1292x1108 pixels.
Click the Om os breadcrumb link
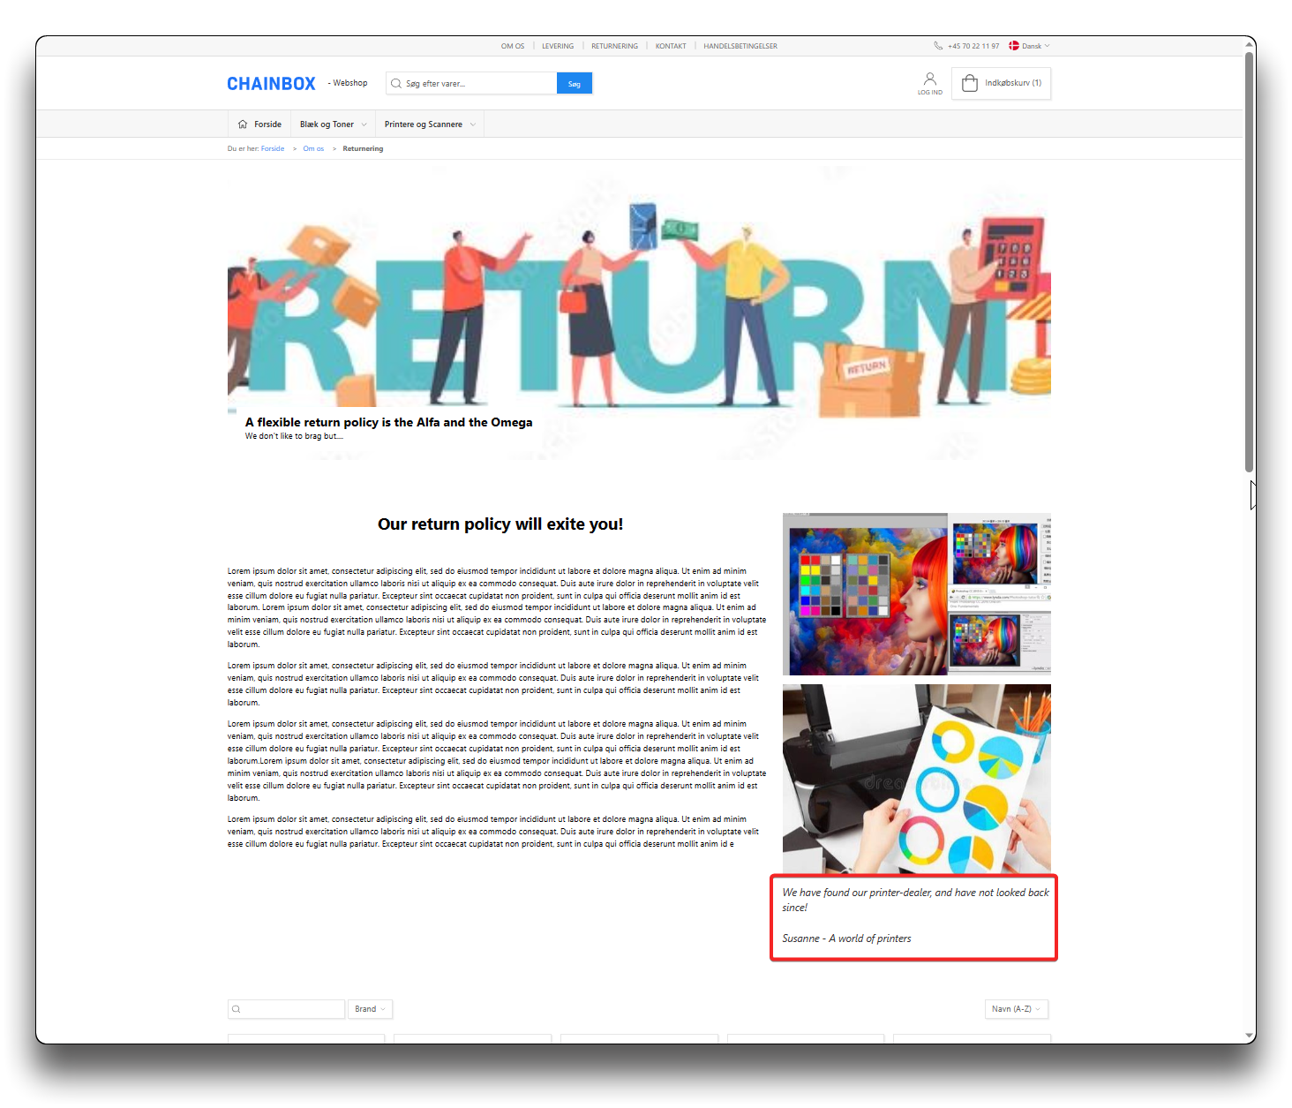point(313,149)
